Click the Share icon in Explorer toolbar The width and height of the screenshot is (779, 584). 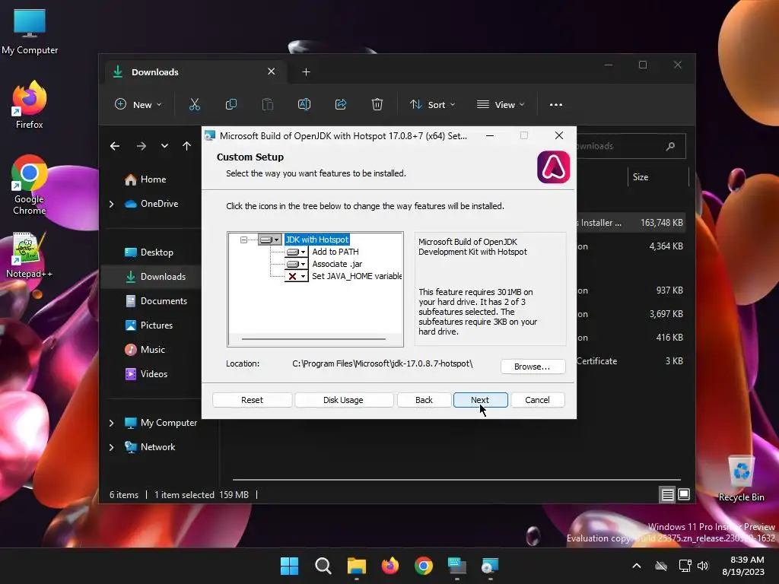(341, 105)
